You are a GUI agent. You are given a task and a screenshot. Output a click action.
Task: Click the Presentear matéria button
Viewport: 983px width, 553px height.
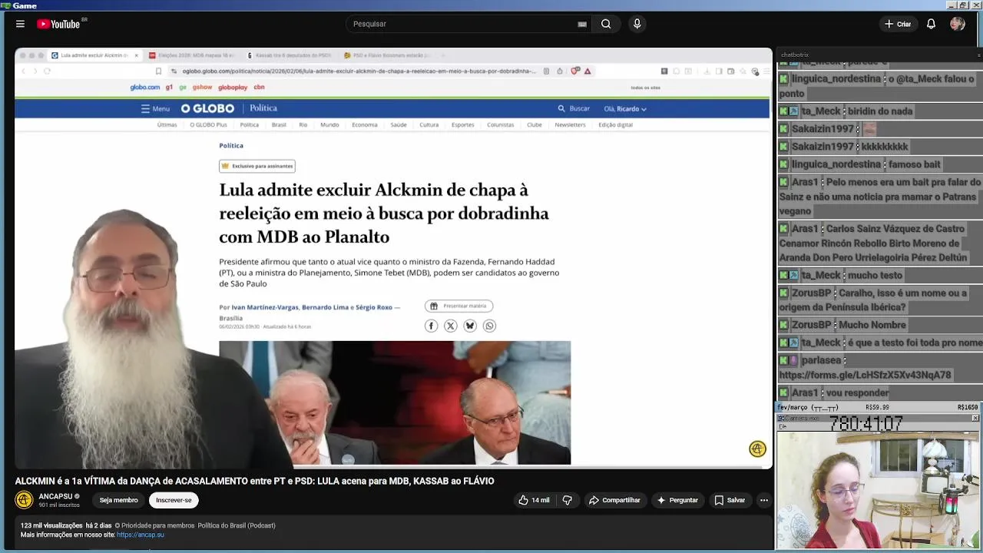tap(458, 306)
